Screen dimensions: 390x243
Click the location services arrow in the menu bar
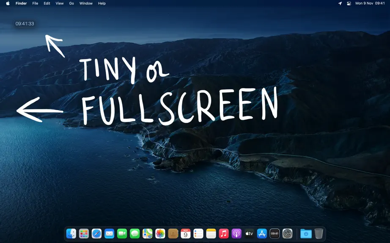coord(340,3)
